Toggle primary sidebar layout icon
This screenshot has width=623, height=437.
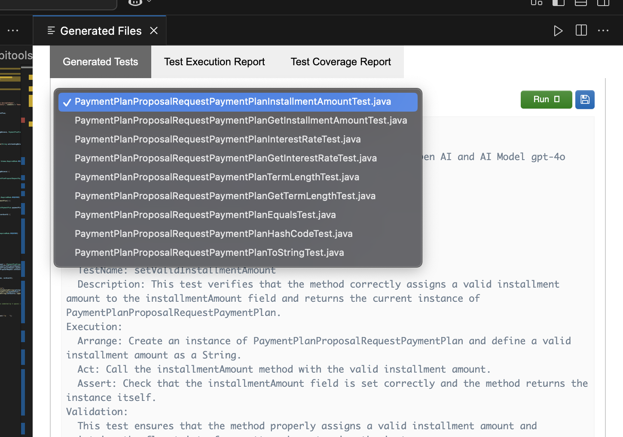[x=558, y=3]
